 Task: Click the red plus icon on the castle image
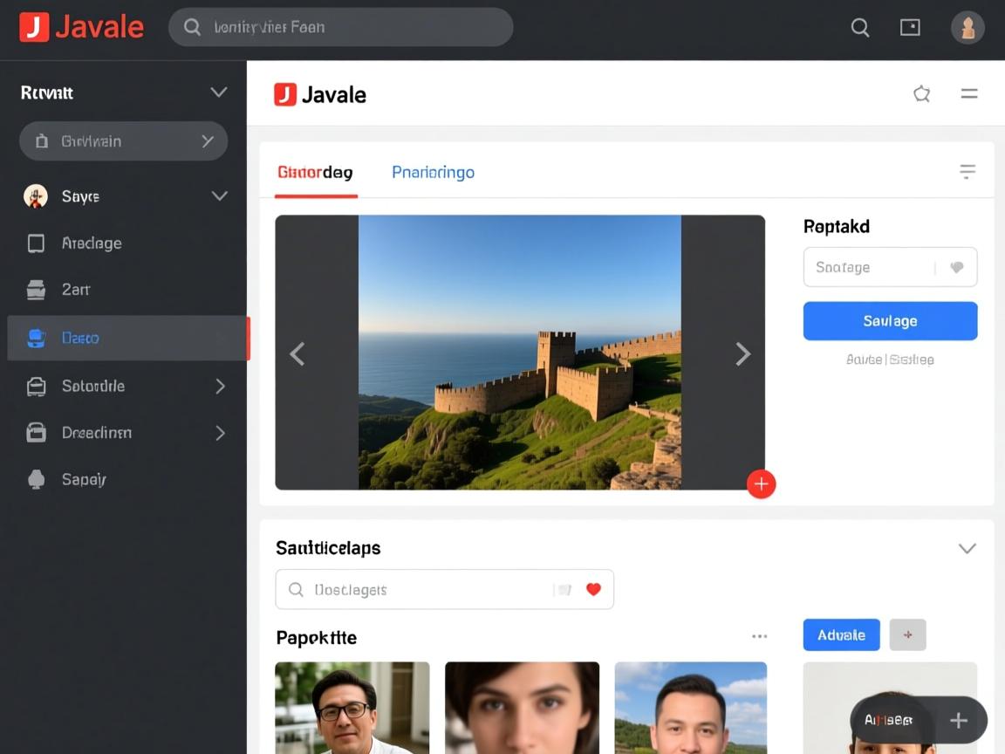(761, 483)
